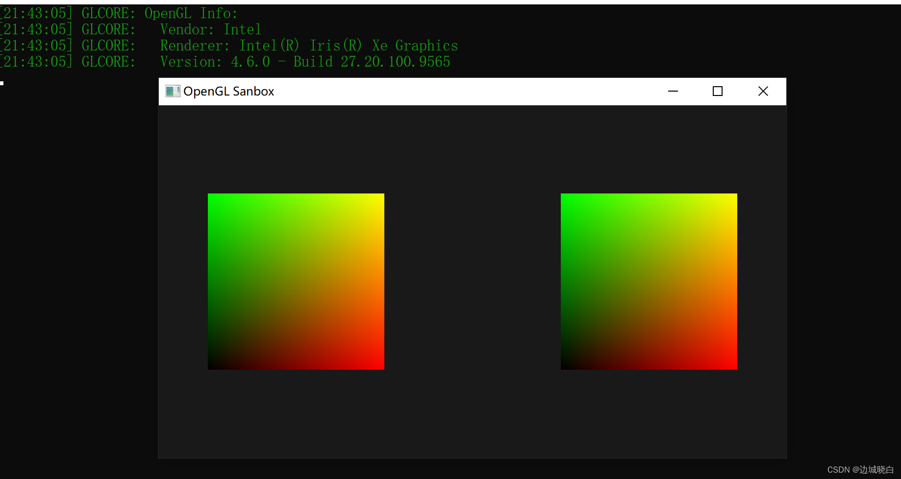Click the left gradient square

pos(296,282)
